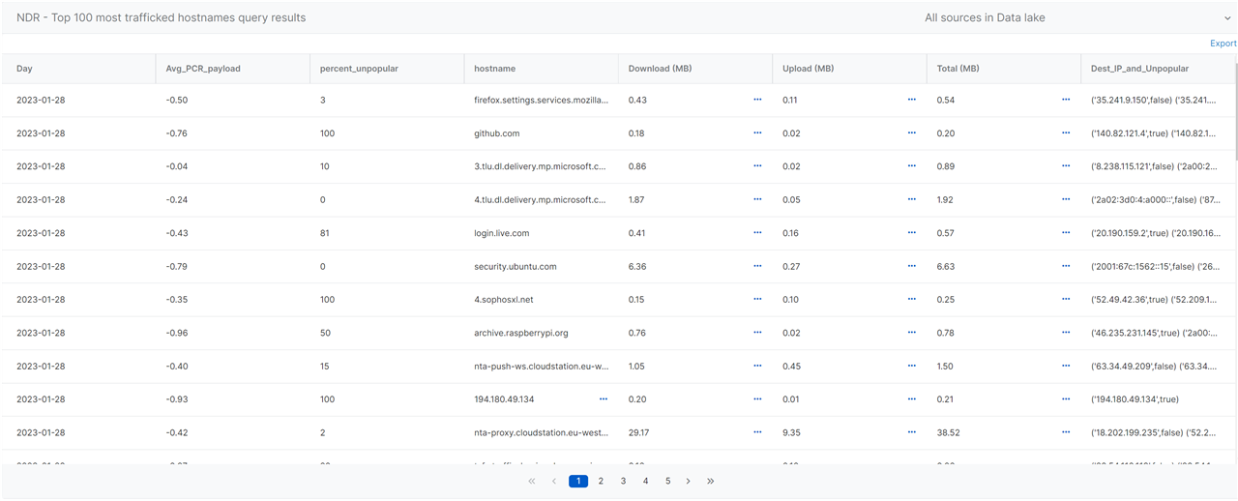This screenshot has height=501, width=1238.
Task: Go to next page arrow
Action: (x=689, y=481)
